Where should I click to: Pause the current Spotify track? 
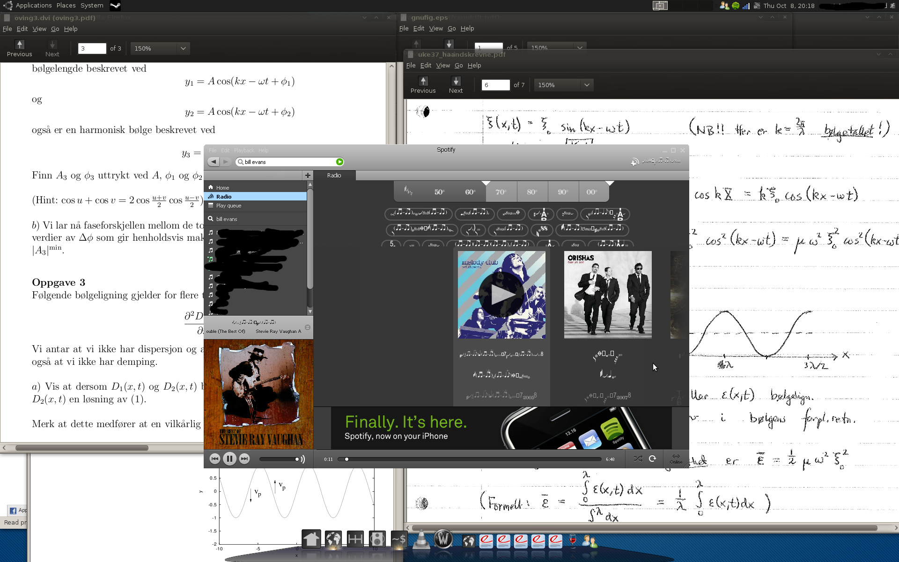click(229, 459)
